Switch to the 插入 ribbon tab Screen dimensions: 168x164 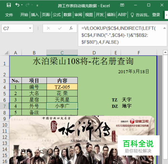pos(35,15)
